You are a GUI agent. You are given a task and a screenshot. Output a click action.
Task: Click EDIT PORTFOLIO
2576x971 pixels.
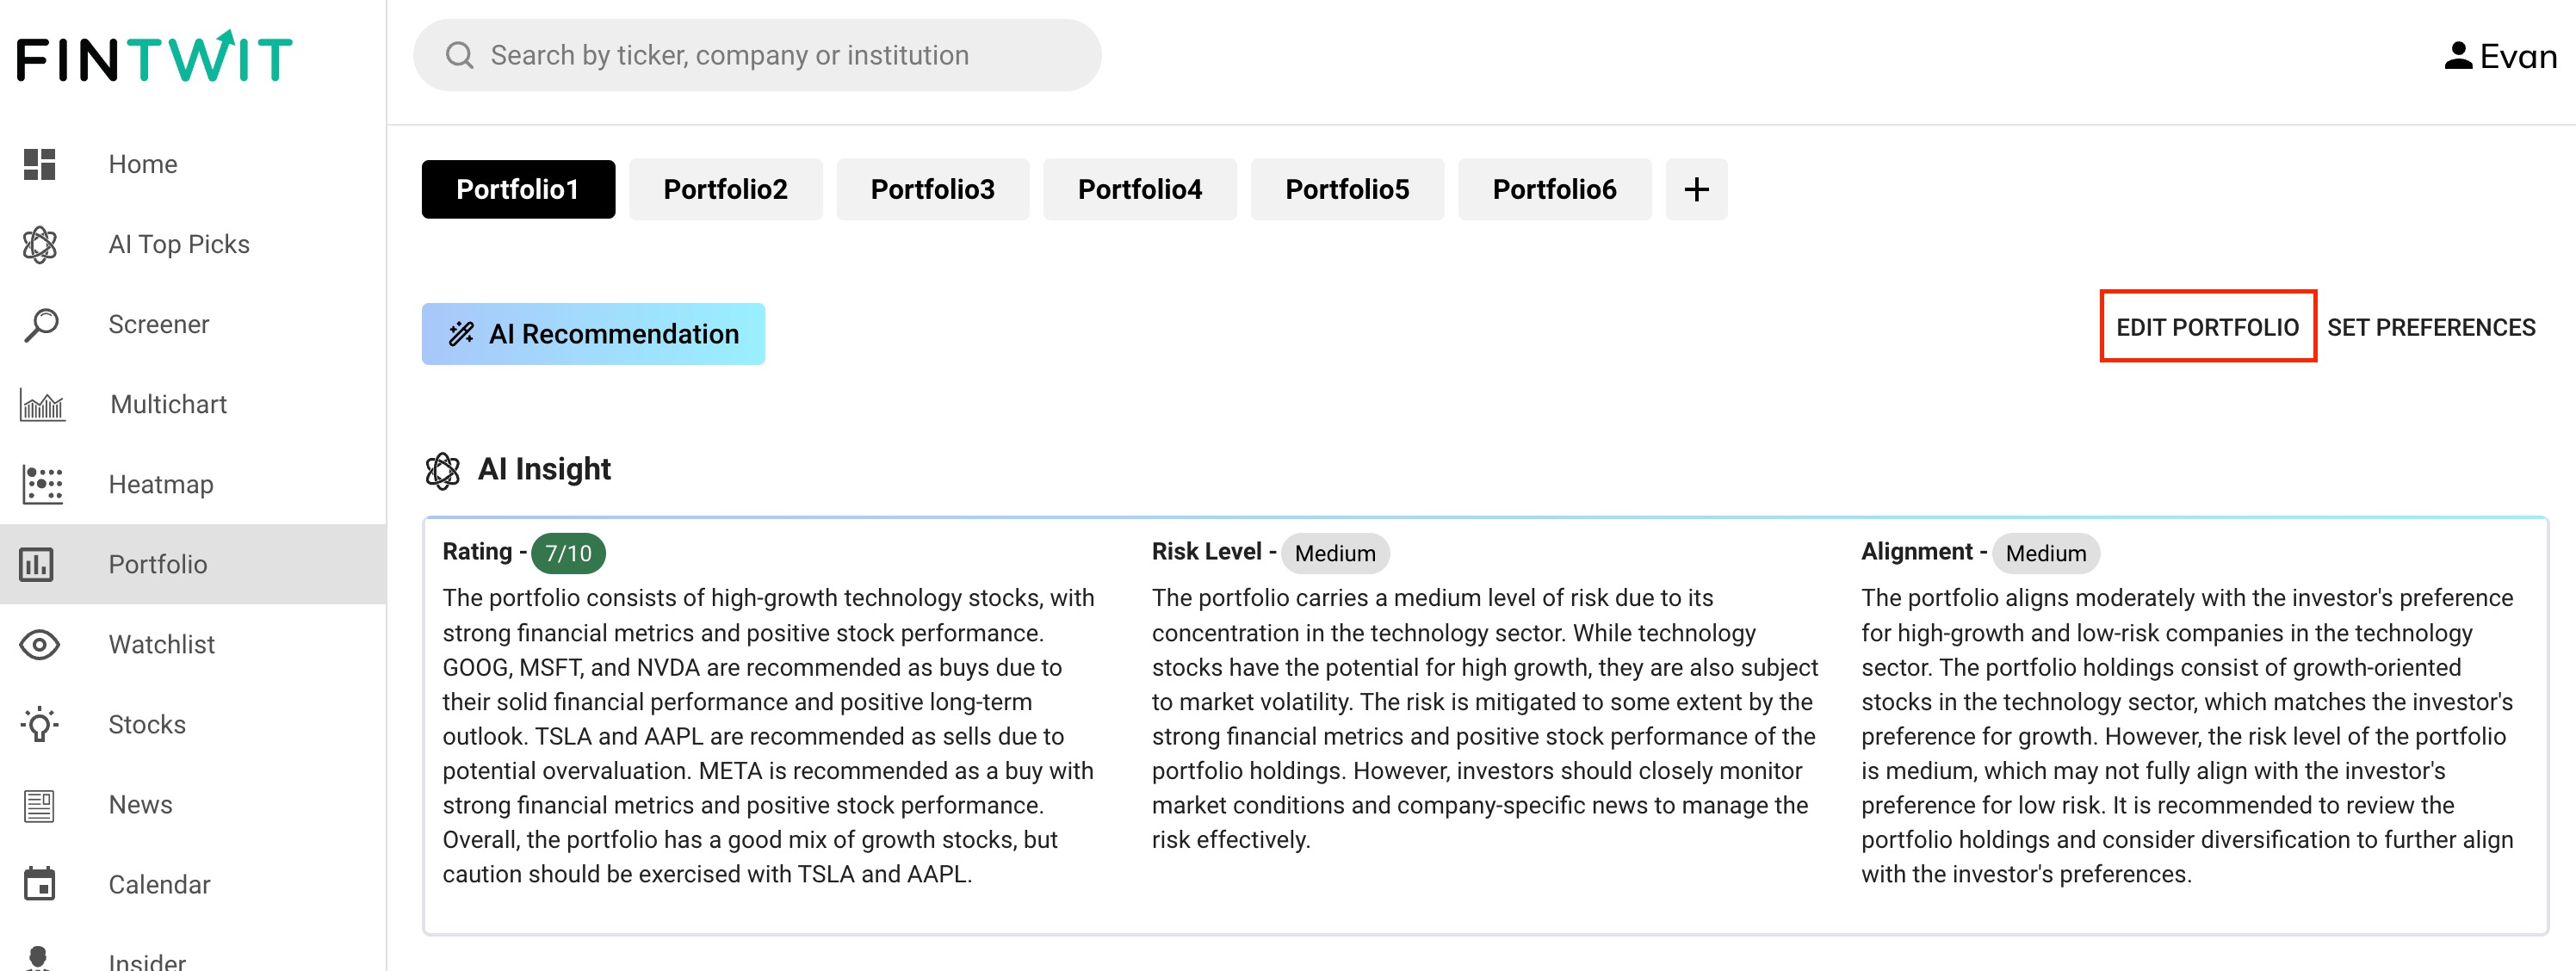(2207, 327)
